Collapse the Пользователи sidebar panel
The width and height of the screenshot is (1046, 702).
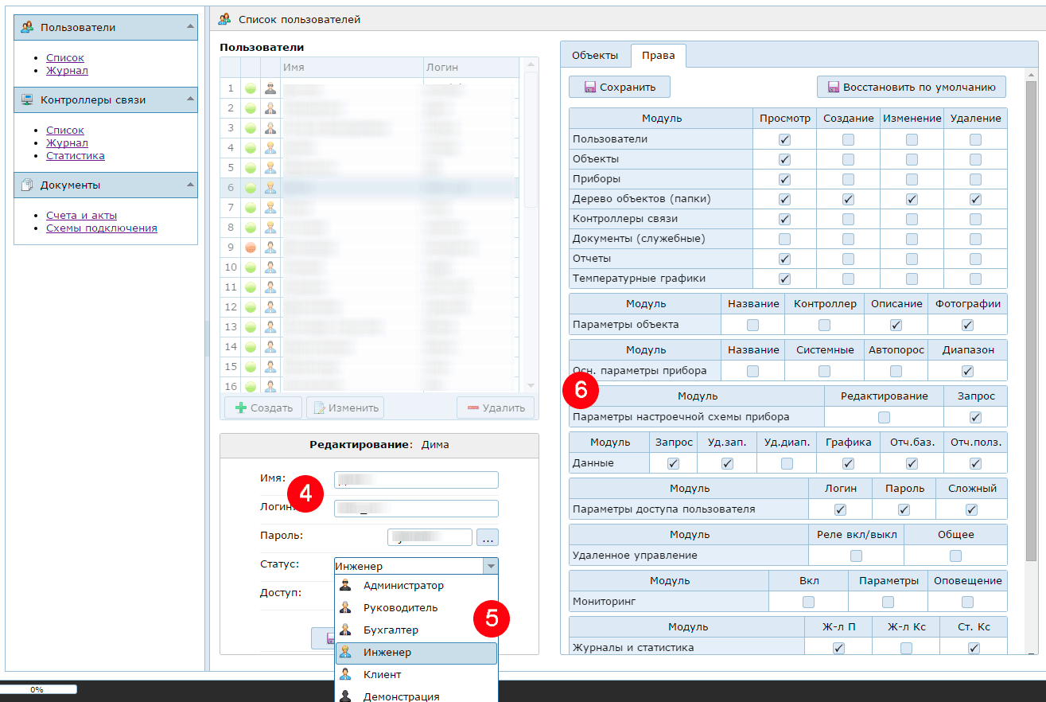(190, 27)
